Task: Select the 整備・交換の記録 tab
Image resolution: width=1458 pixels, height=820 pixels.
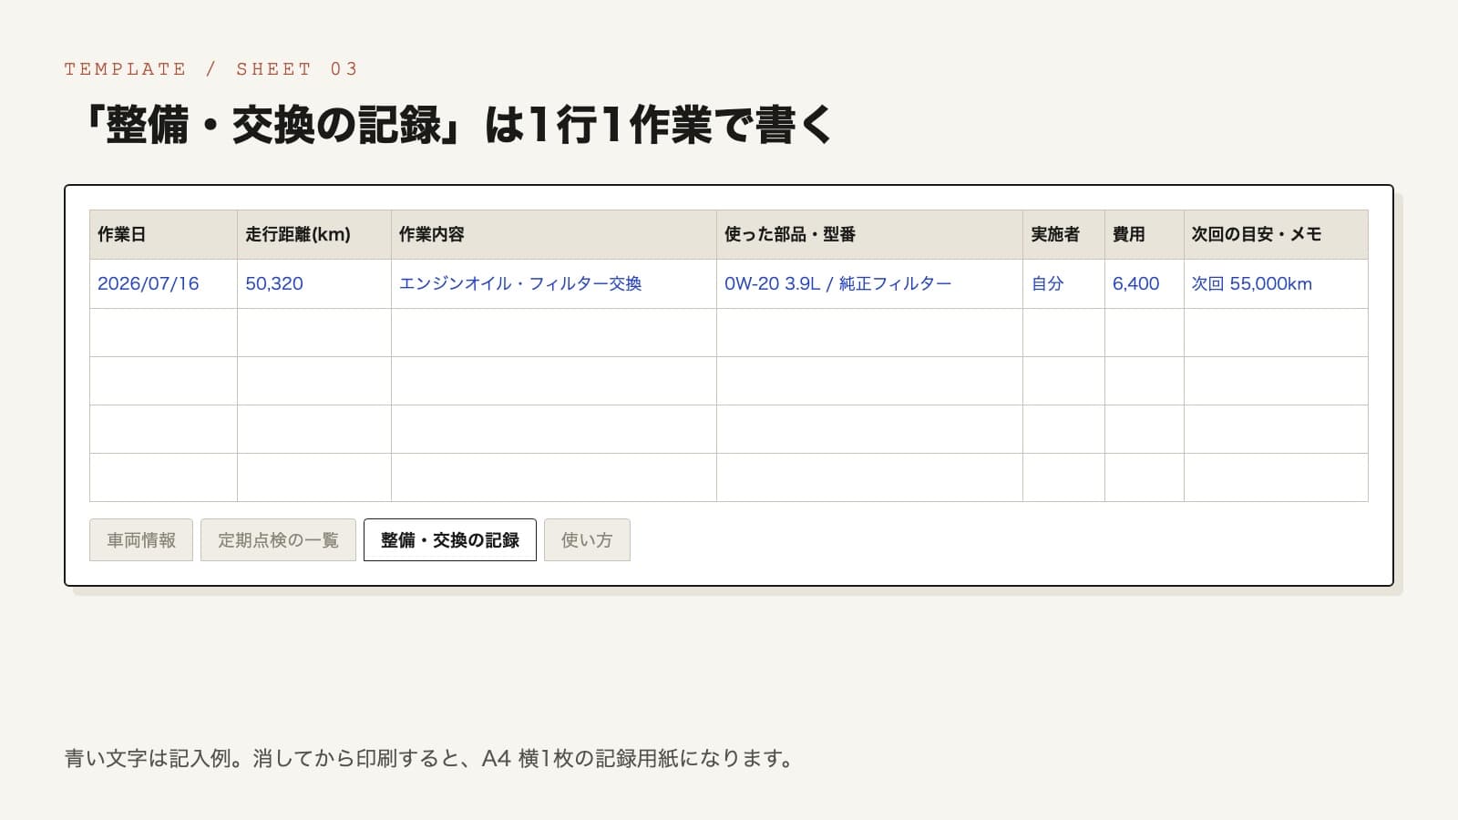Action: [450, 540]
